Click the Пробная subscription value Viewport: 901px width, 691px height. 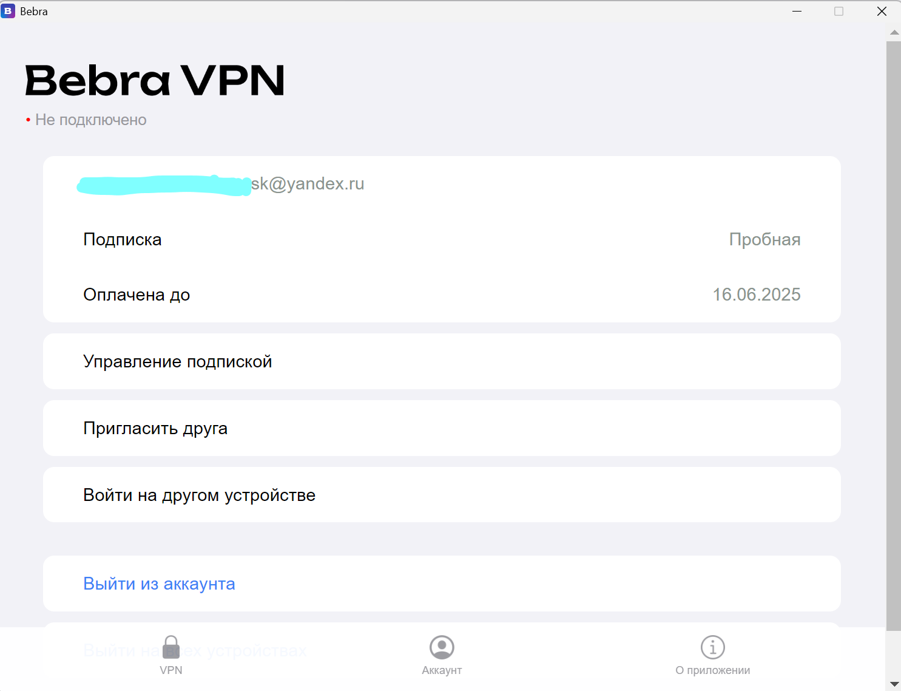point(765,239)
